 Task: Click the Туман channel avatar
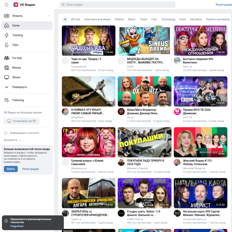tap(65, 213)
